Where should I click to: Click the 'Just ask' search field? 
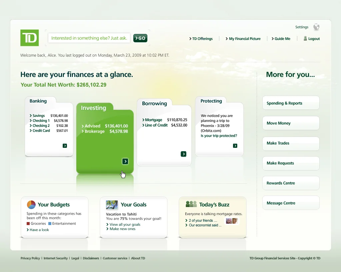tap(89, 38)
